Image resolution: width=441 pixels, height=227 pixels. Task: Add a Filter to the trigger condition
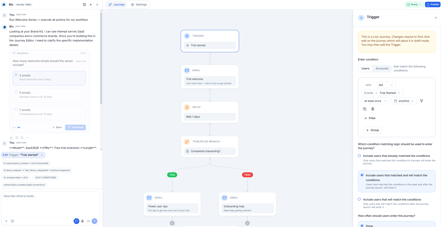pos(370,118)
